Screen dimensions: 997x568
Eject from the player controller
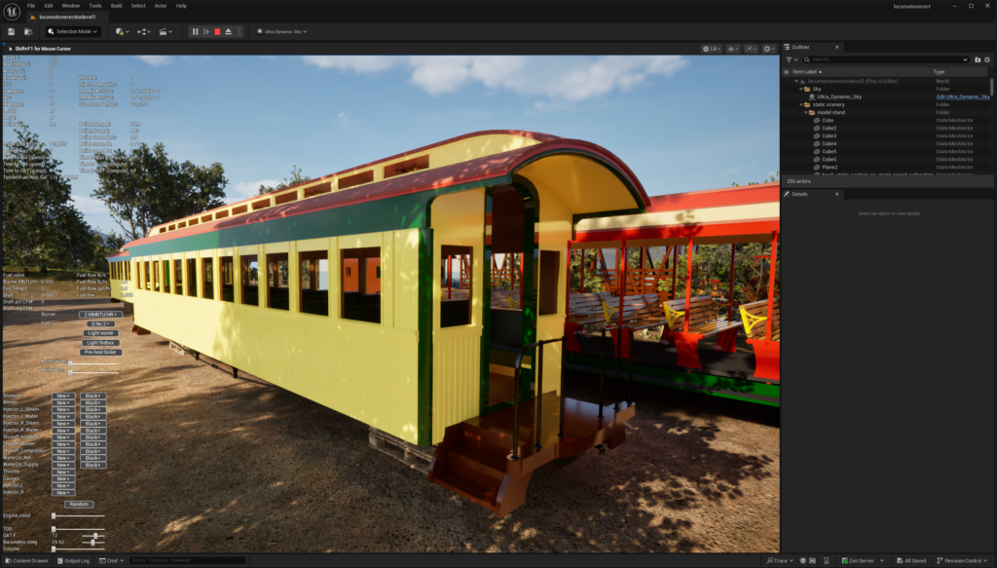click(228, 31)
